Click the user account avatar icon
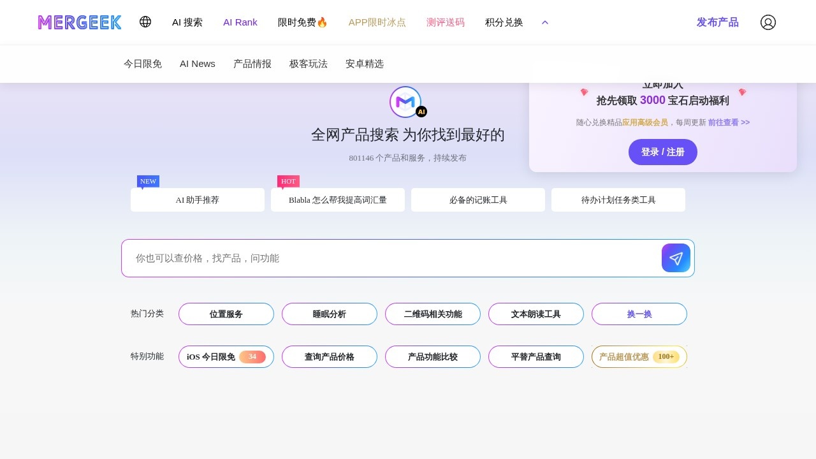 click(768, 22)
